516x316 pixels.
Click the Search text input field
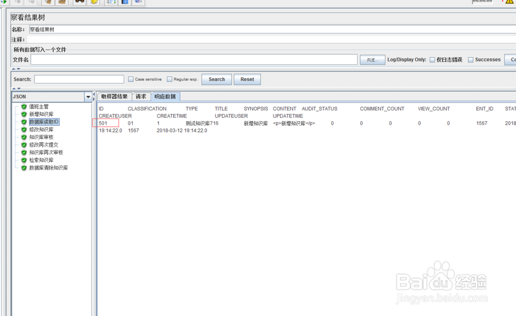point(79,79)
